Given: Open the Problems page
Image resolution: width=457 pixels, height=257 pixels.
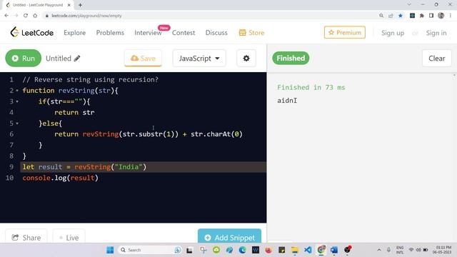Looking at the screenshot, I should pos(110,33).
